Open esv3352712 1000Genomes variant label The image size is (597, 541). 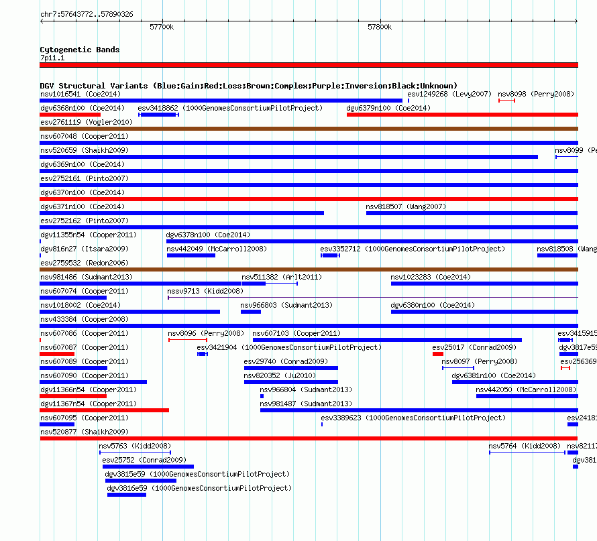[413, 249]
